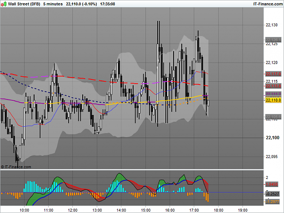284x213 pixels.
Task: Click the grey 22,105.6 lower band label
Action: [273, 117]
